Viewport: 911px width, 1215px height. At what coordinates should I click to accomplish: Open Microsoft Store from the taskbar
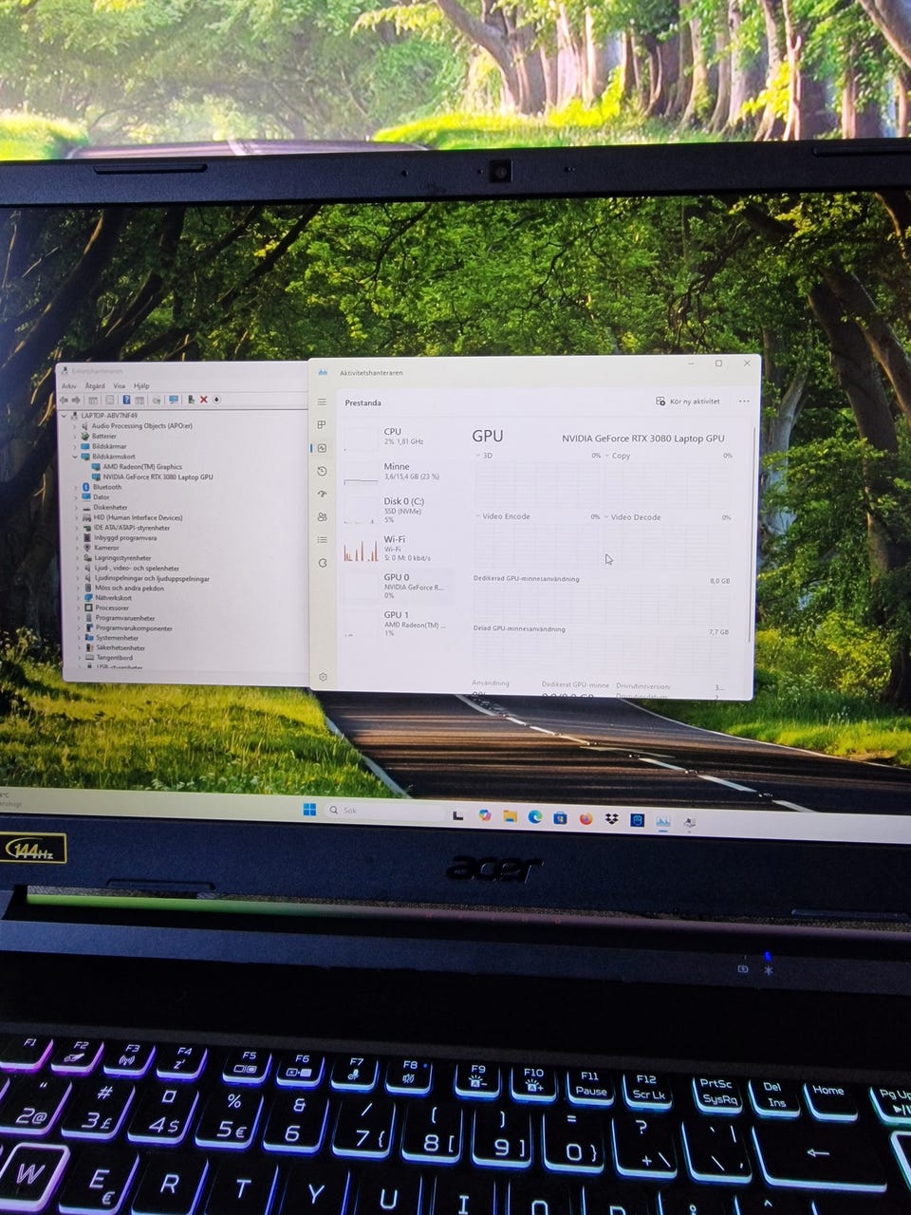click(561, 817)
